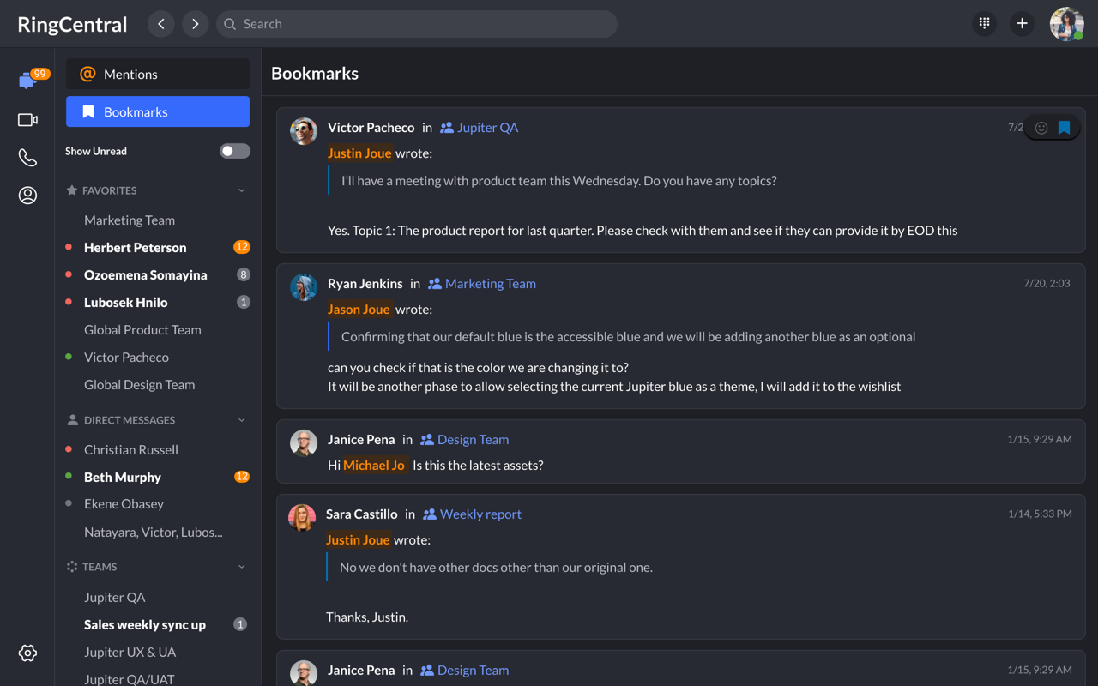Collapse the Teams section
Image resolution: width=1098 pixels, height=686 pixels.
click(242, 567)
